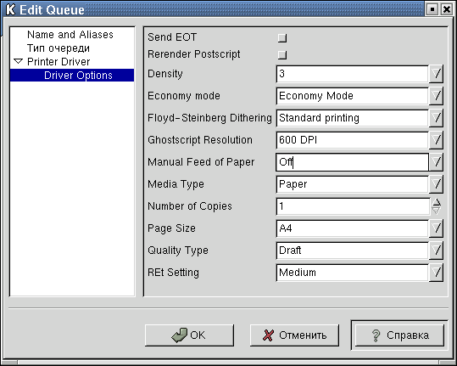The width and height of the screenshot is (457, 366).
Task: Open the Media Type dropdown arrow
Action: [437, 184]
